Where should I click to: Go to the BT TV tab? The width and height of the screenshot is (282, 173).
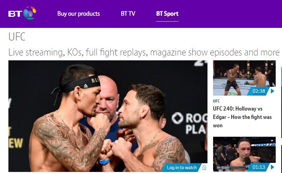click(x=128, y=14)
